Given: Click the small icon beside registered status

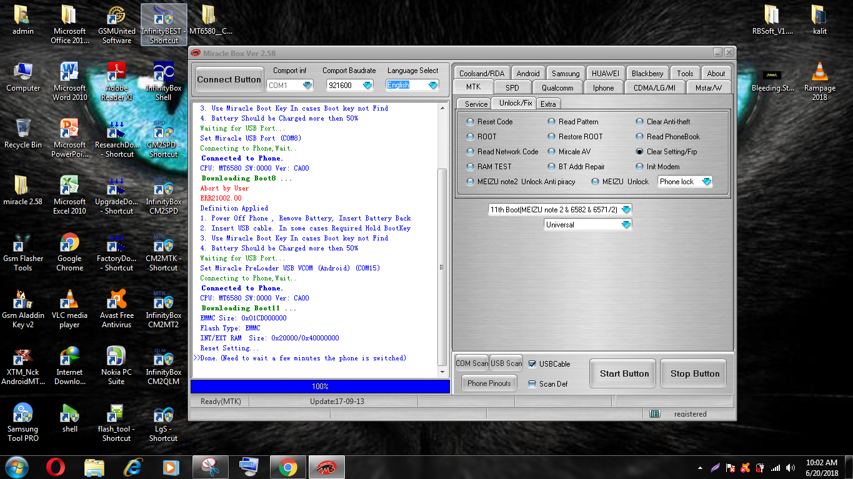Looking at the screenshot, I should (654, 413).
